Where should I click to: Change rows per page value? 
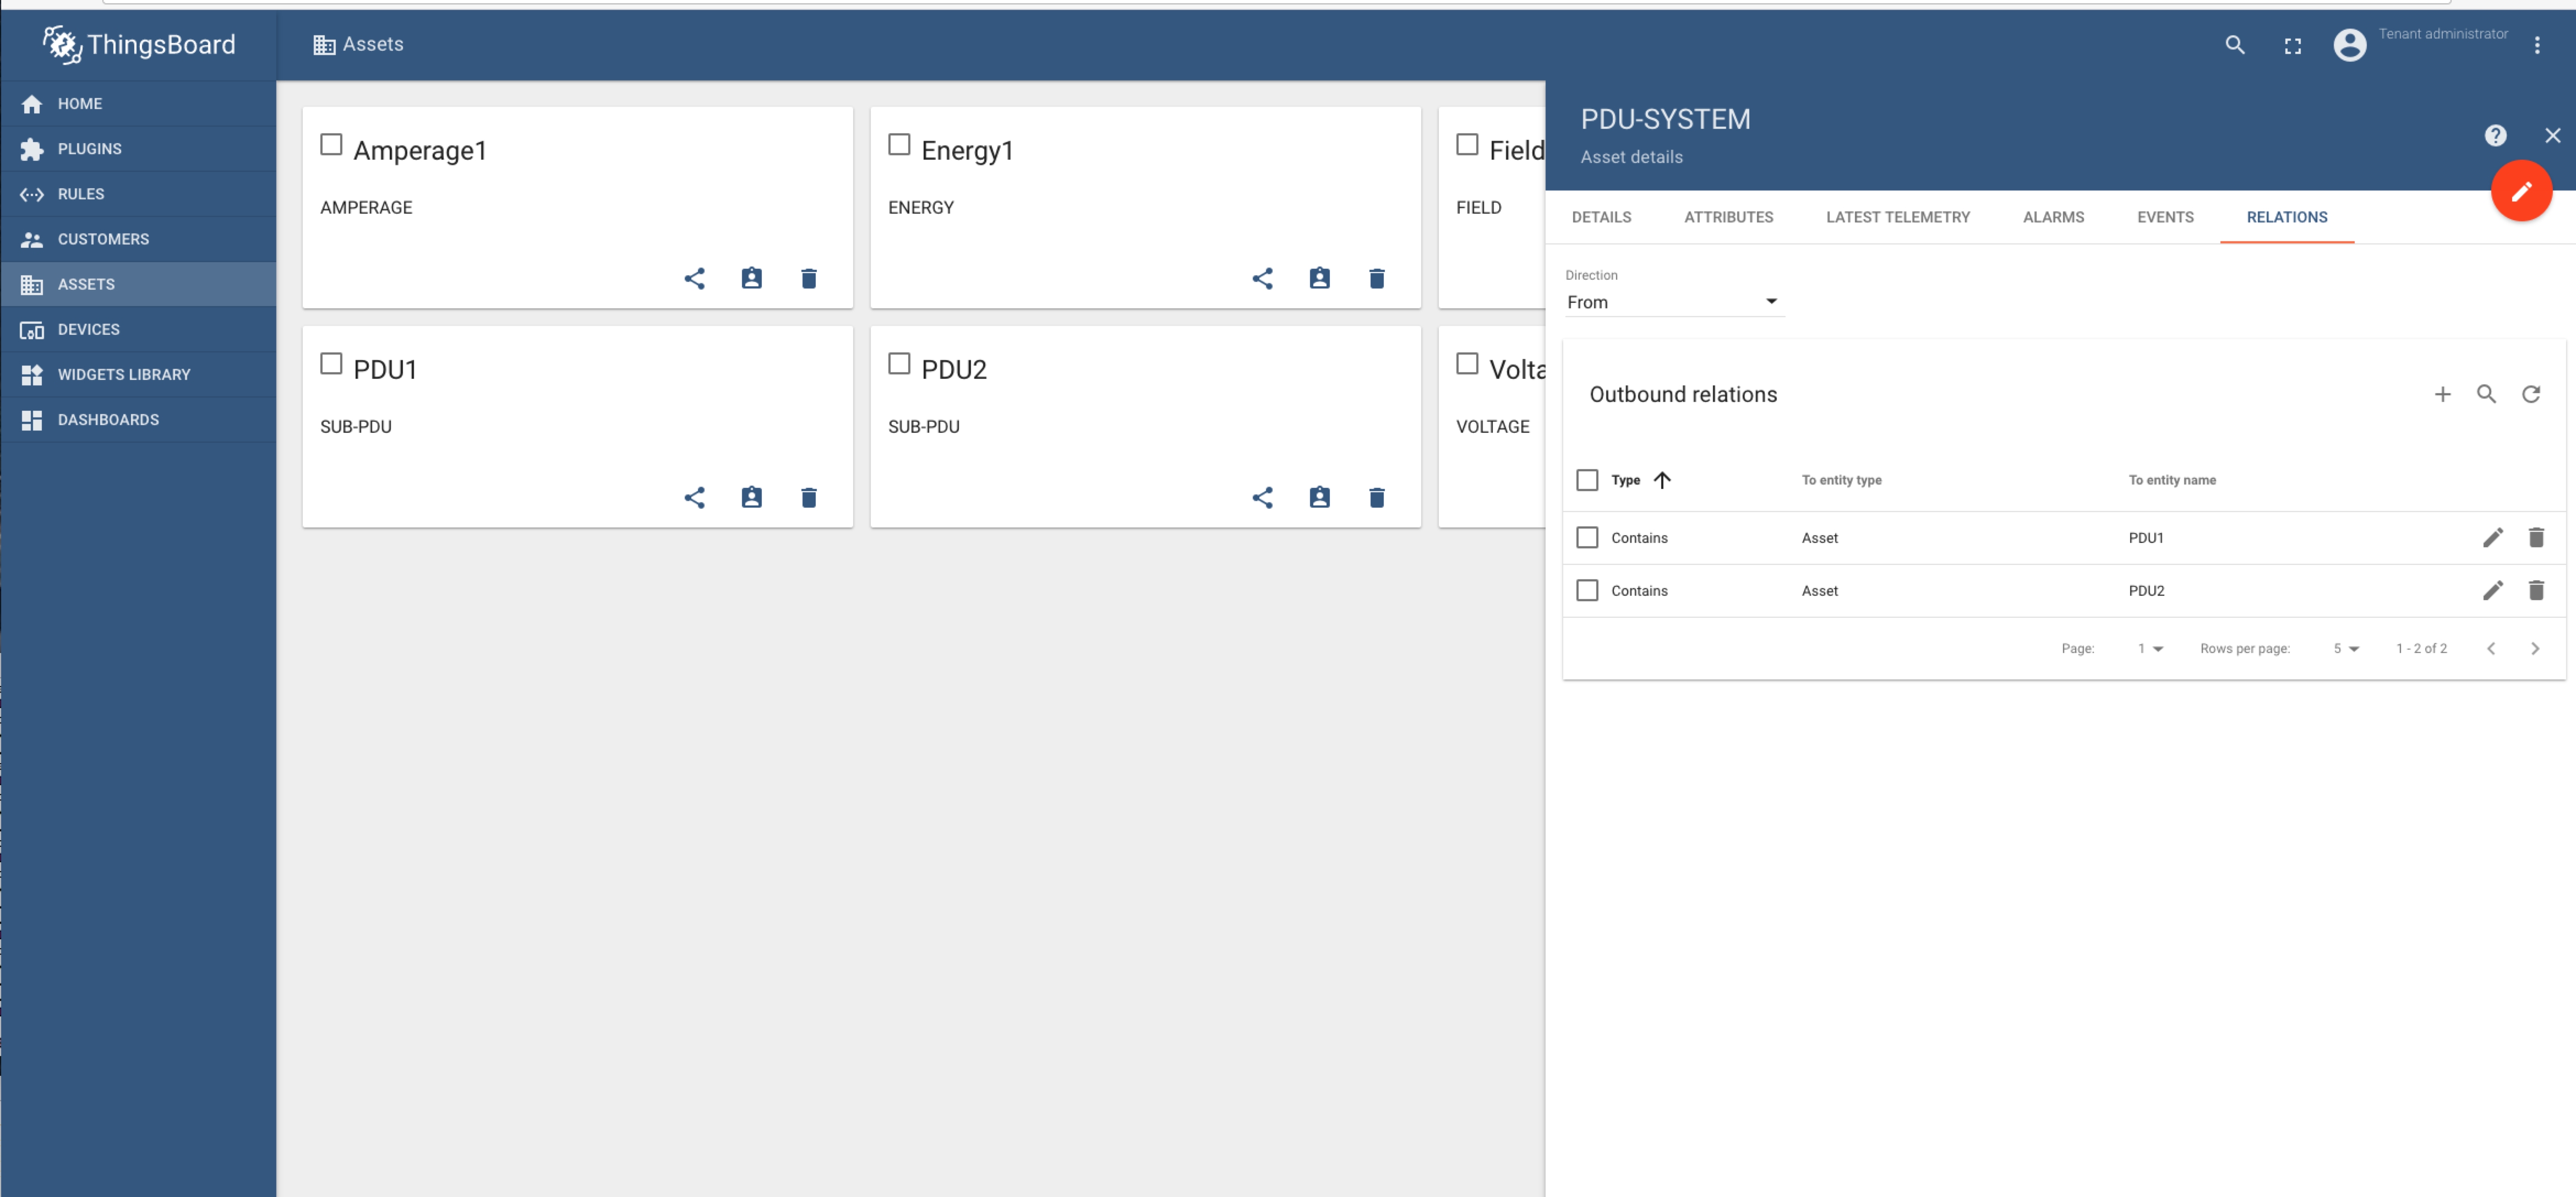pos(2345,648)
